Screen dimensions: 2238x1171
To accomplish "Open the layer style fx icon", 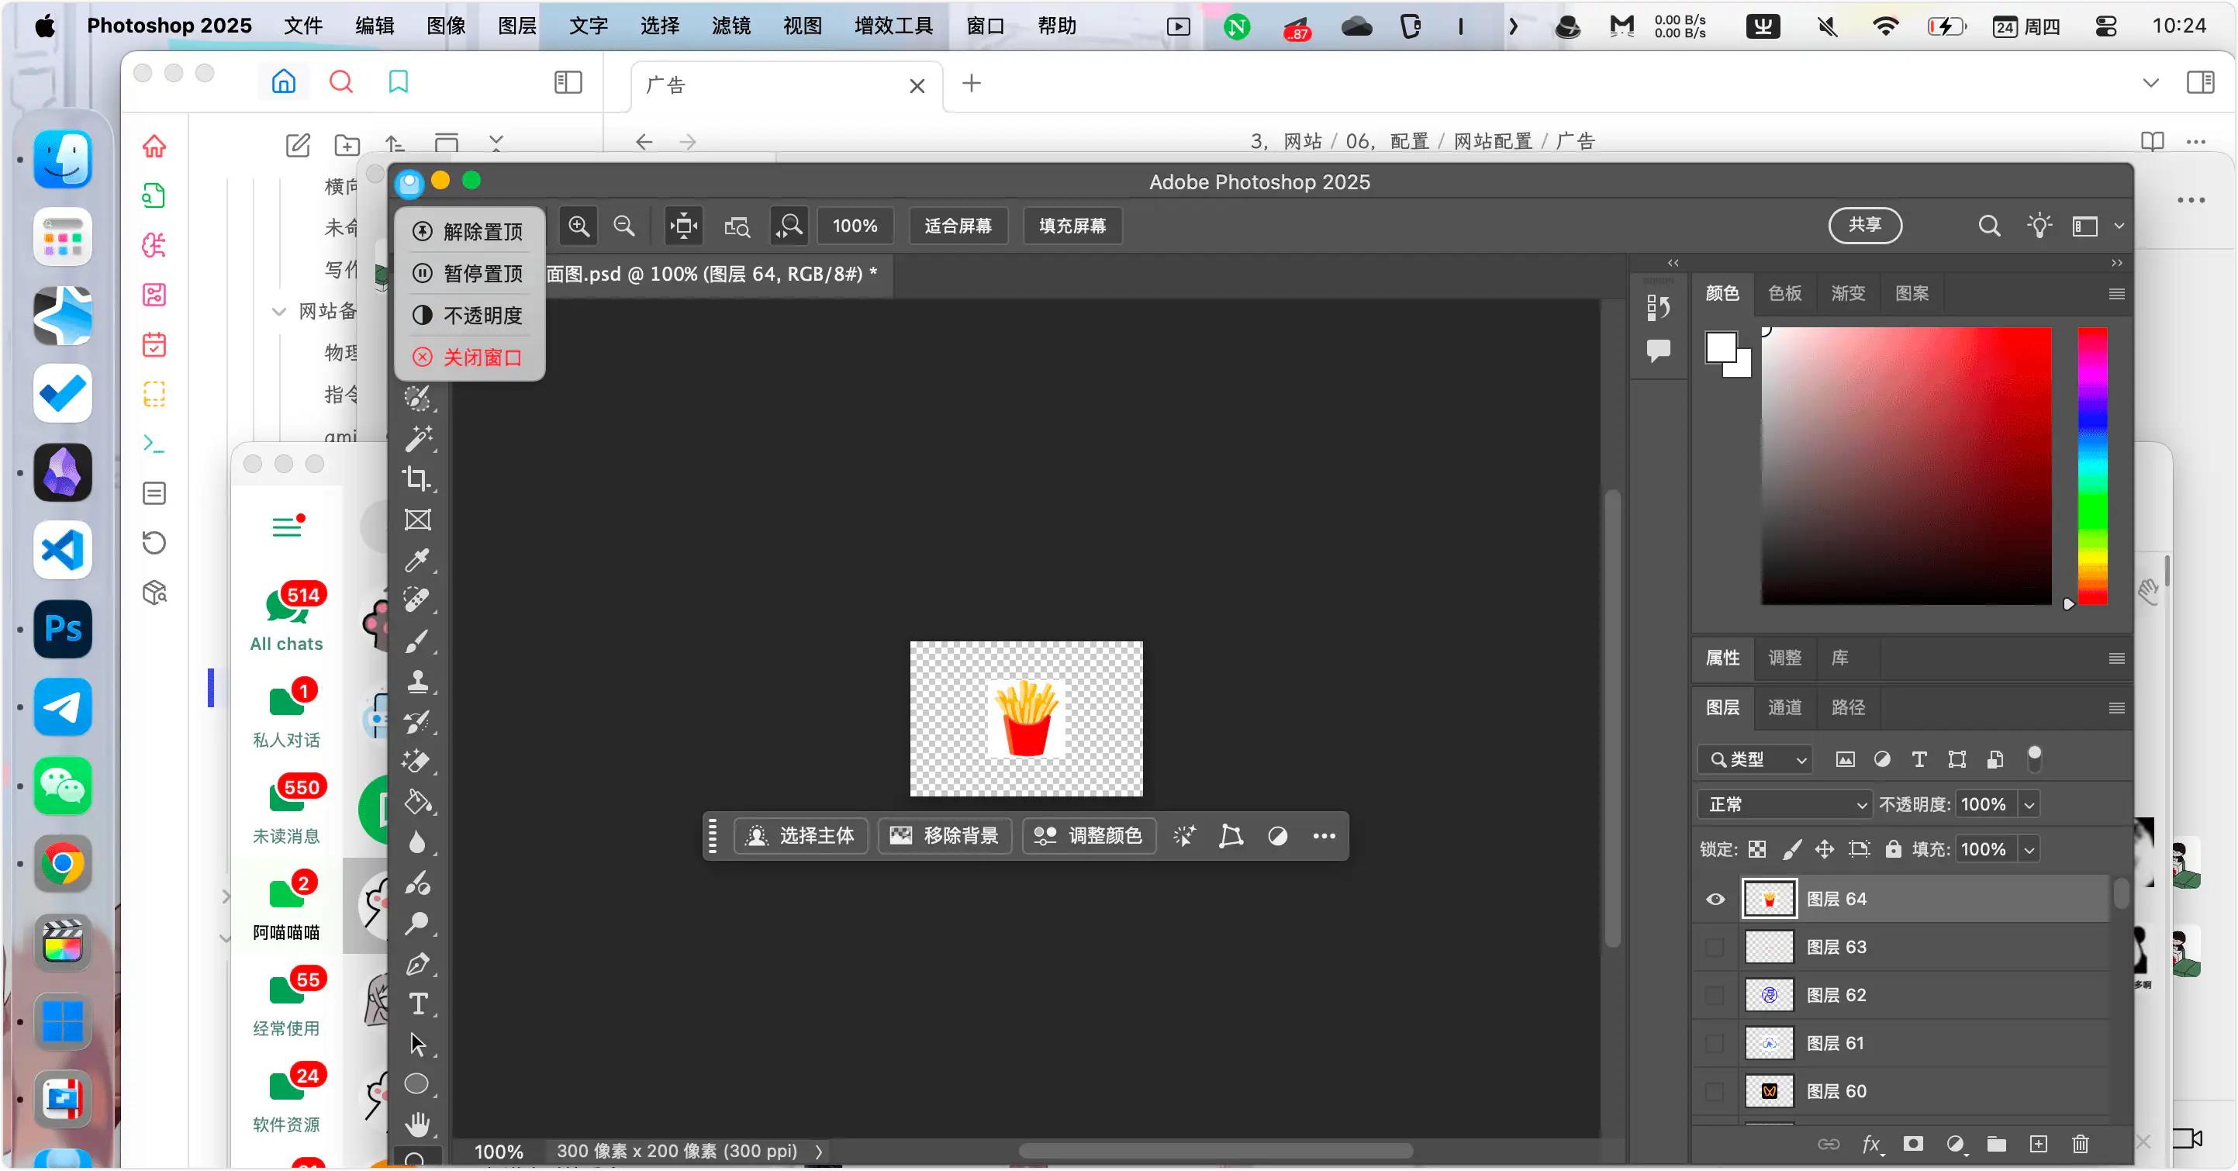I will point(1872,1144).
